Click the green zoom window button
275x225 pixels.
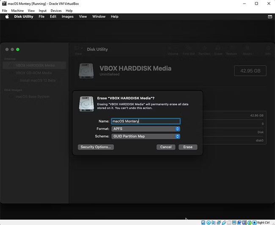[x=18, y=49]
